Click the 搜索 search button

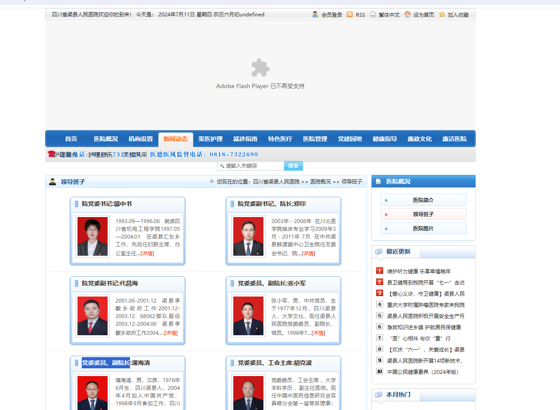tap(294, 166)
